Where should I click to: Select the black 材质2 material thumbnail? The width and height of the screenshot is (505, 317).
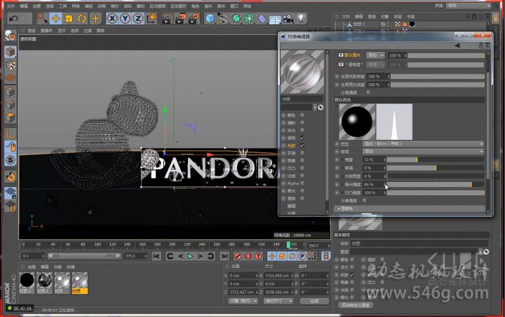pyautogui.click(x=27, y=281)
